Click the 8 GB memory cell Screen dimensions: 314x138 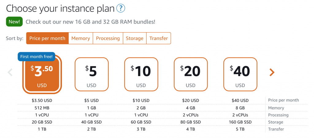(240, 108)
